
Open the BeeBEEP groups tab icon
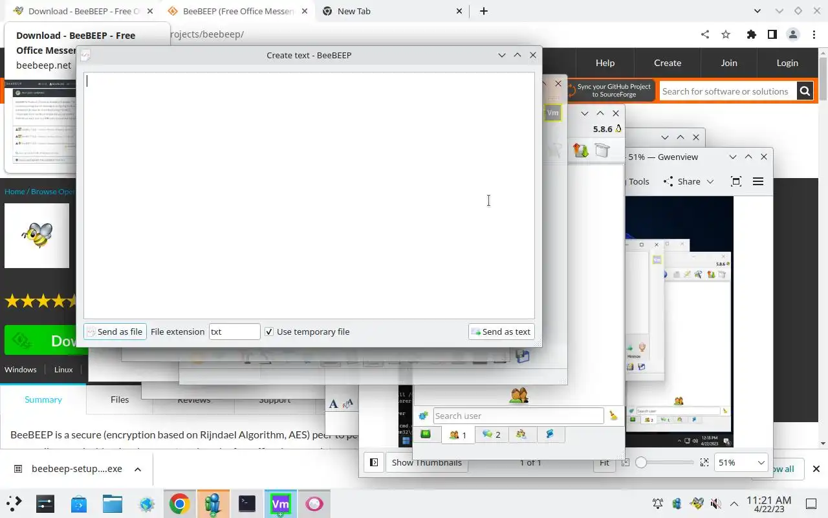click(521, 434)
